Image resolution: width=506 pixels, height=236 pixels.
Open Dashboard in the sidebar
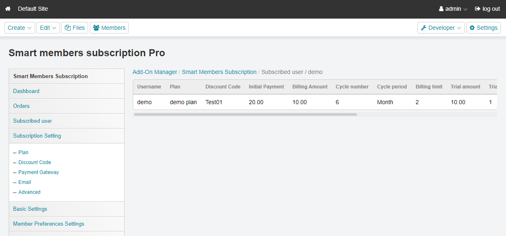(26, 91)
